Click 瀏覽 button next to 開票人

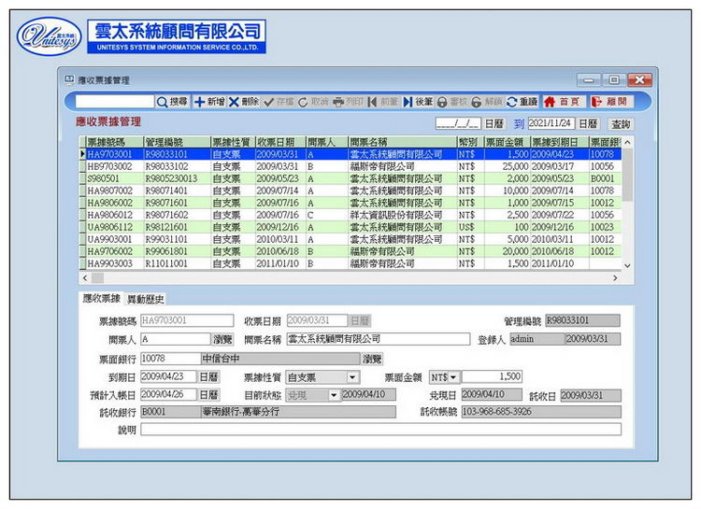[222, 339]
